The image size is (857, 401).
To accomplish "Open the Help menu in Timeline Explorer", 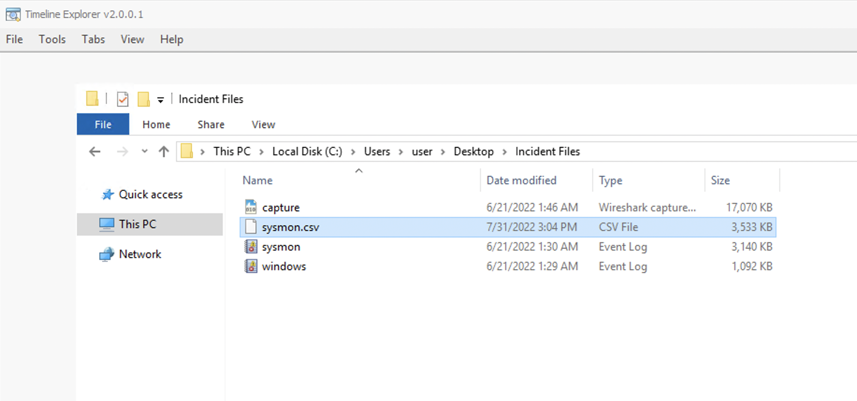I will pyautogui.click(x=171, y=39).
